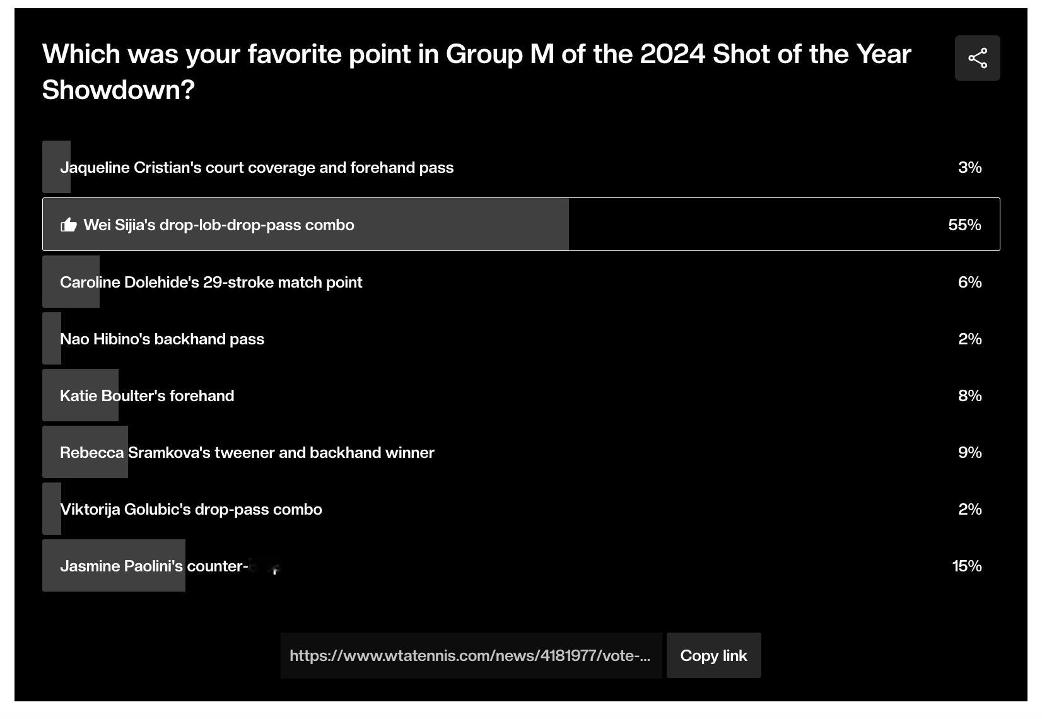
Task: Vote for Viktorija Golubic's drop-pass combo
Action: click(521, 509)
